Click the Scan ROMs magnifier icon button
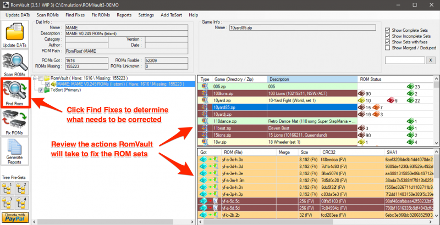Screen dimensions: 440x225 pyautogui.click(x=15, y=64)
